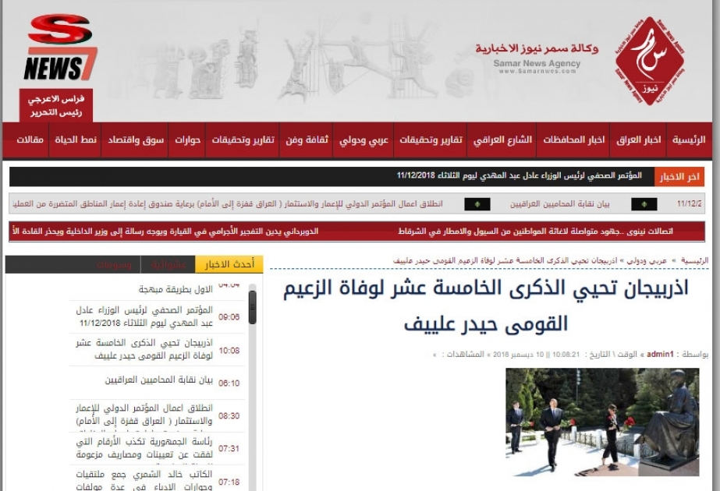Open sidebar item الاول بطريقة مبهجة
720x491 pixels.
176,290
